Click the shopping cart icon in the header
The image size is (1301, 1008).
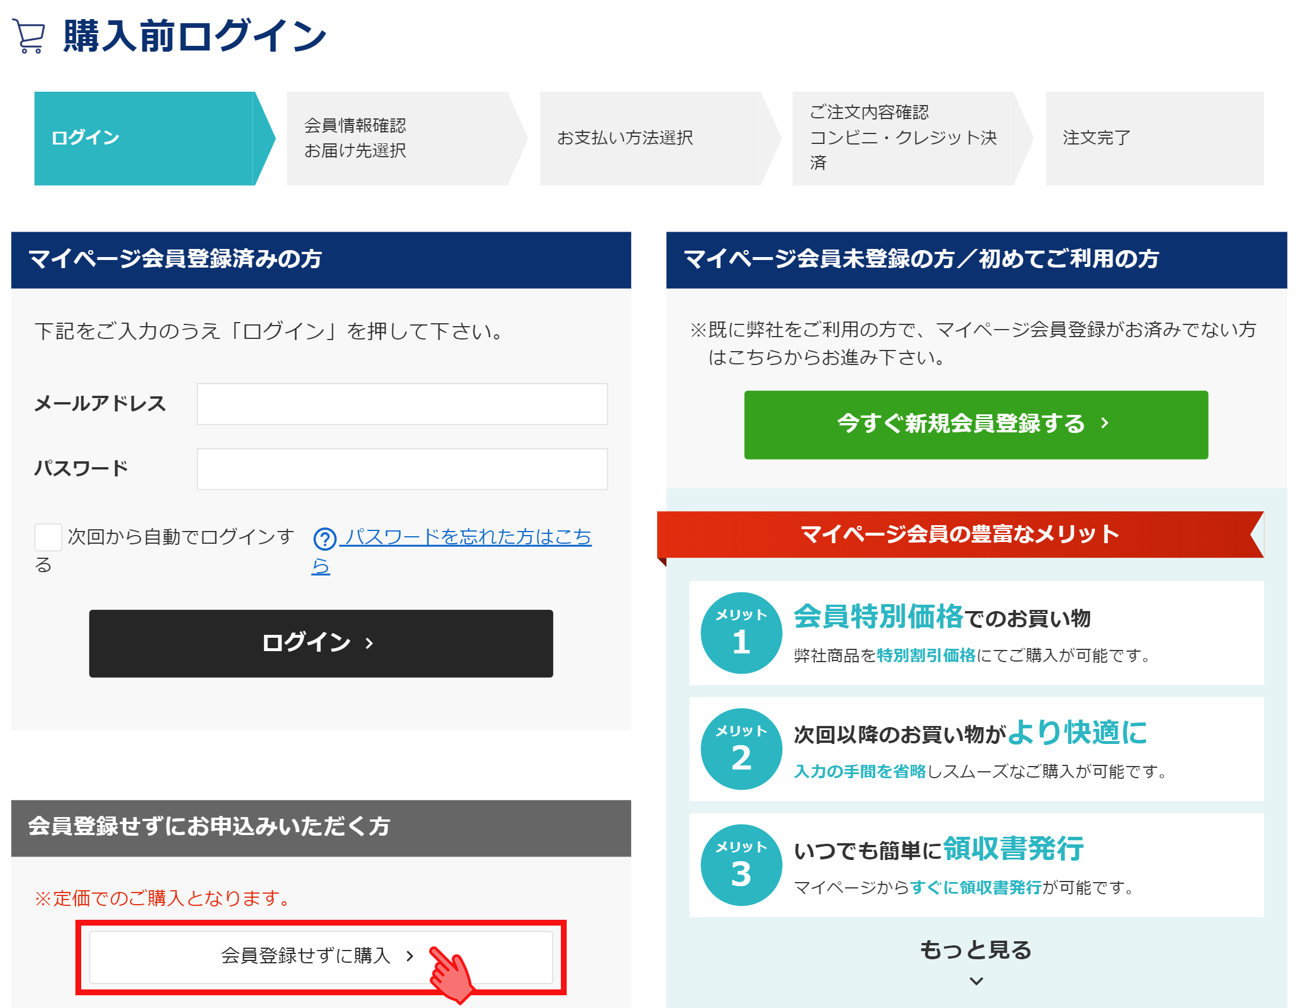click(28, 36)
